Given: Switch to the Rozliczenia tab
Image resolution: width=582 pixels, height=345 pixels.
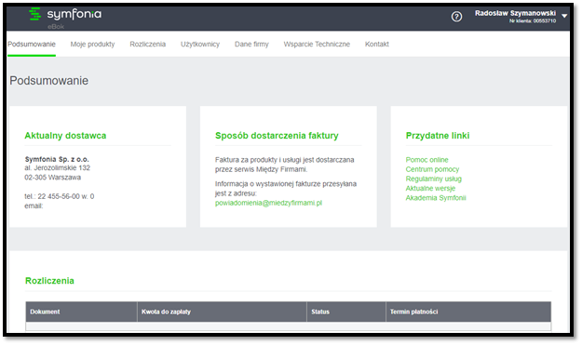Looking at the screenshot, I should pos(148,44).
